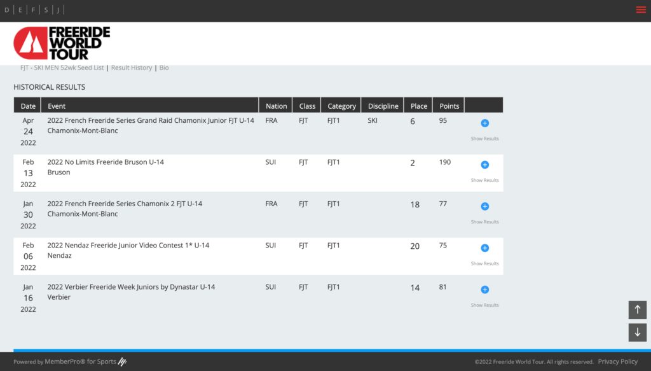Click '2022 Verbier Freeride Week Juniors by Dynastar U-14'
The image size is (651, 371).
131,286
